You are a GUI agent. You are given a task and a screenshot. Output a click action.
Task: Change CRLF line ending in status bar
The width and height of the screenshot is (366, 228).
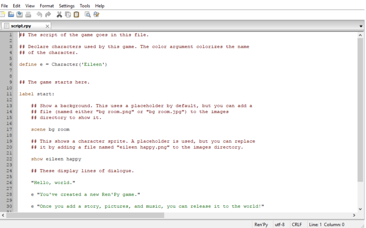[x=297, y=224]
